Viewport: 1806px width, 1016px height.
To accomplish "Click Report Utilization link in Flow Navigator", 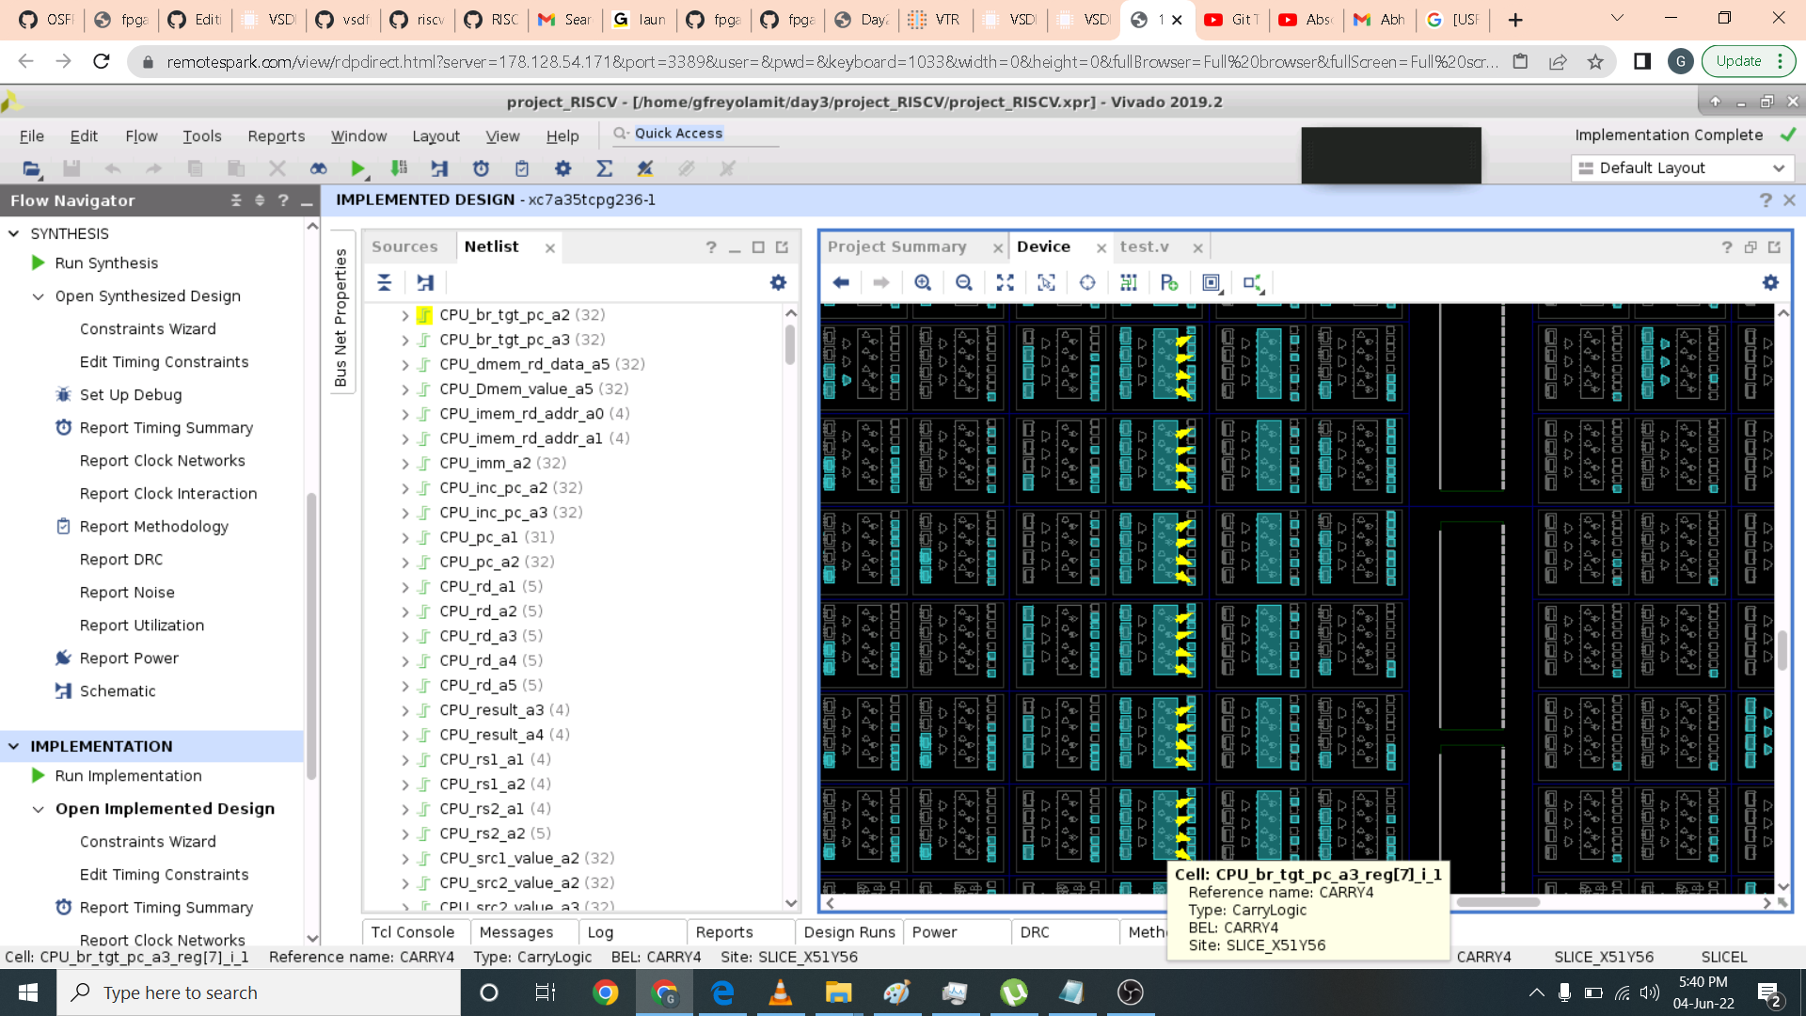I will [142, 626].
